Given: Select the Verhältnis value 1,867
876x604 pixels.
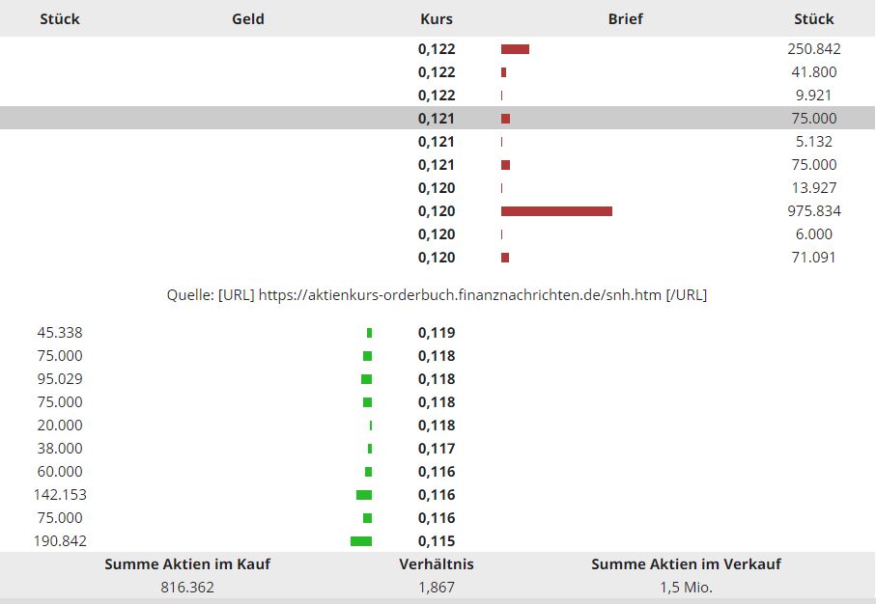Looking at the screenshot, I should click(437, 586).
